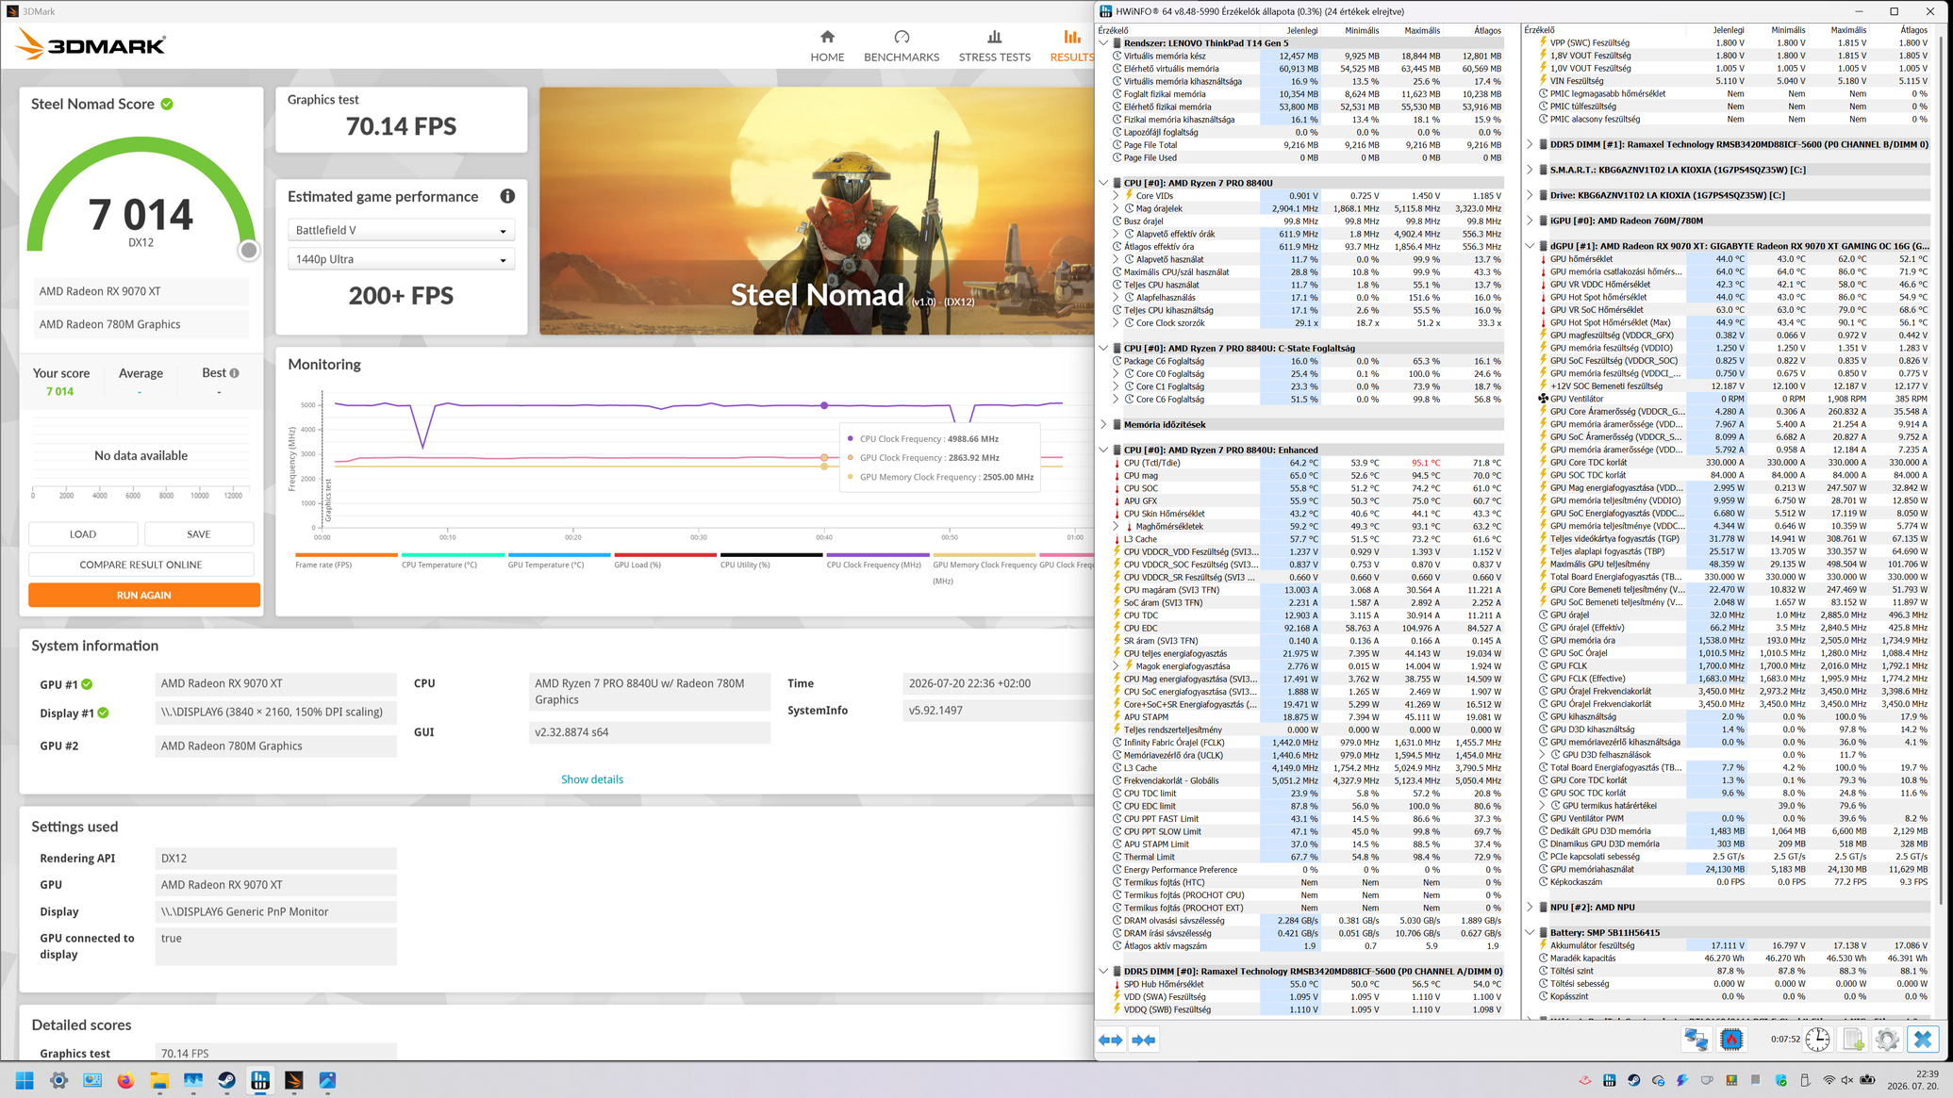This screenshot has height=1098, width=1953.
Task: Collapse the Rendszer: LENOVO ThinkPad T14 group
Action: point(1103,43)
